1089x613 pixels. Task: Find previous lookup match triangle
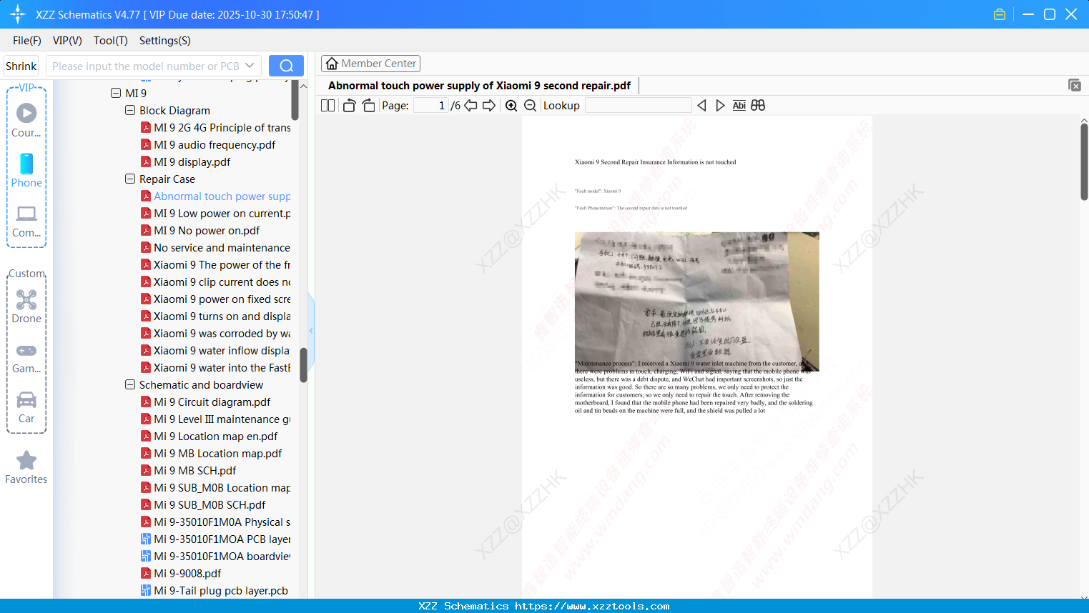(701, 106)
